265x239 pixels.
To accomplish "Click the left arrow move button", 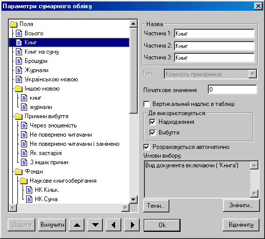I will tap(114, 225).
